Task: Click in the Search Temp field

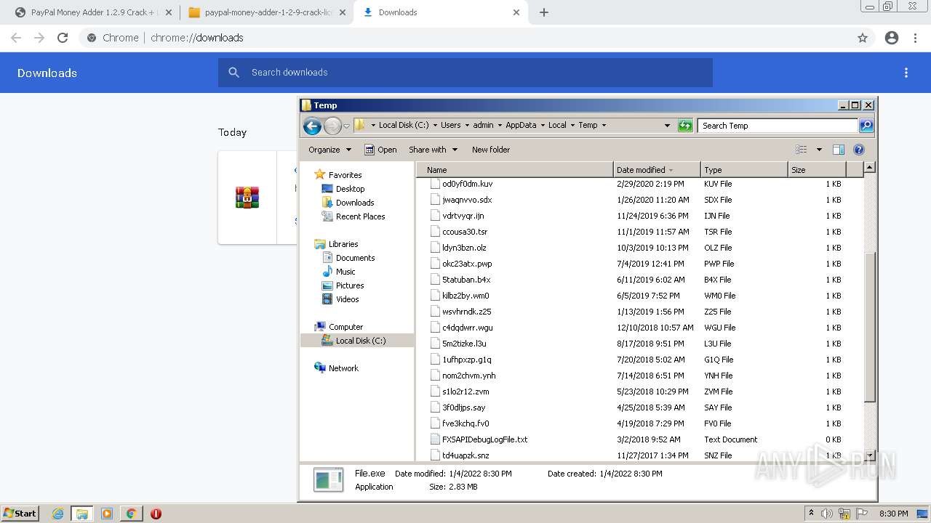Action: [778, 126]
